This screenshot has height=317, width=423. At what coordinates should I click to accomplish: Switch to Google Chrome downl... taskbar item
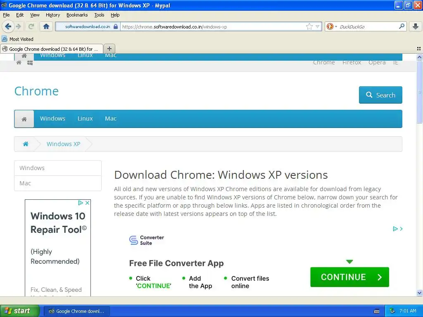[76, 311]
